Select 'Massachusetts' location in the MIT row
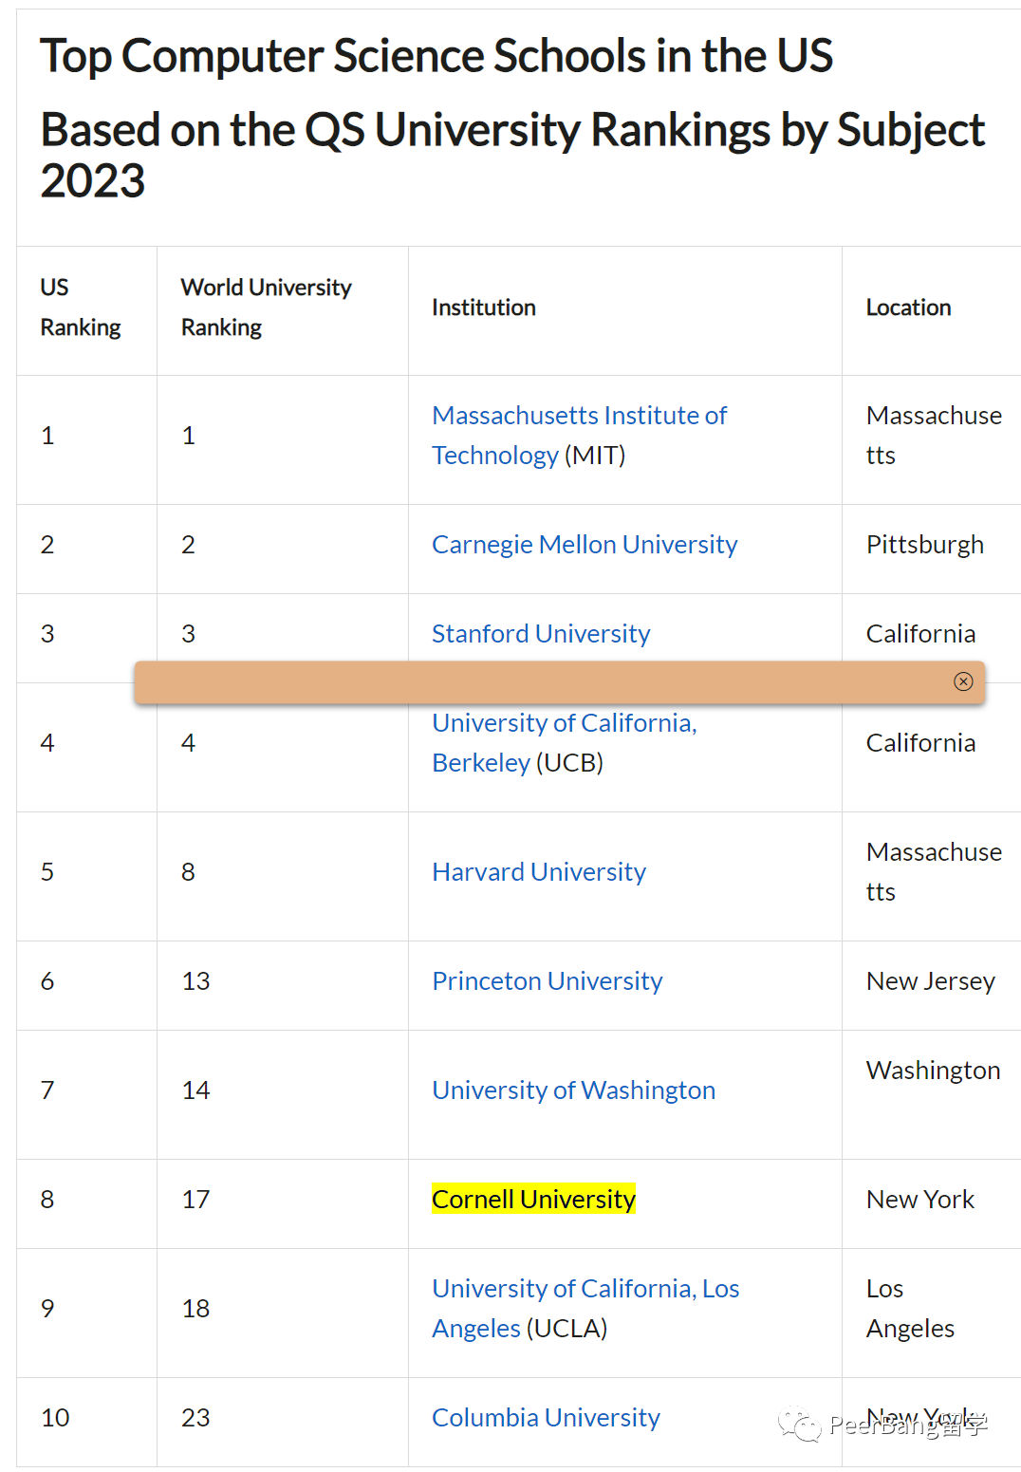This screenshot has height=1472, width=1021. [x=934, y=436]
